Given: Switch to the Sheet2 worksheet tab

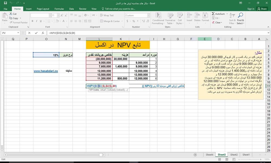Looking at the screenshot, I should (234, 155).
